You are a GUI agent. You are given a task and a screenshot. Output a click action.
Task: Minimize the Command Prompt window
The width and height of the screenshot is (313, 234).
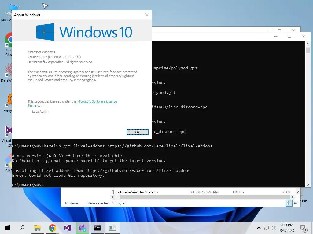click(276, 36)
